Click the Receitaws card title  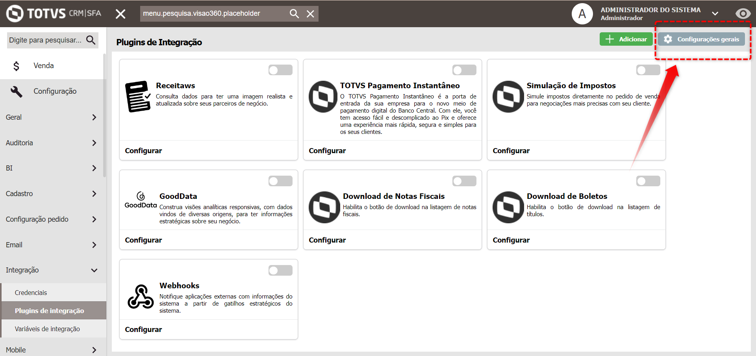tap(175, 85)
